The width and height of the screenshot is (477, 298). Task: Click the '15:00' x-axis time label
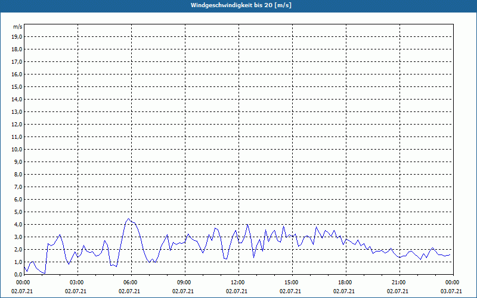(292, 283)
